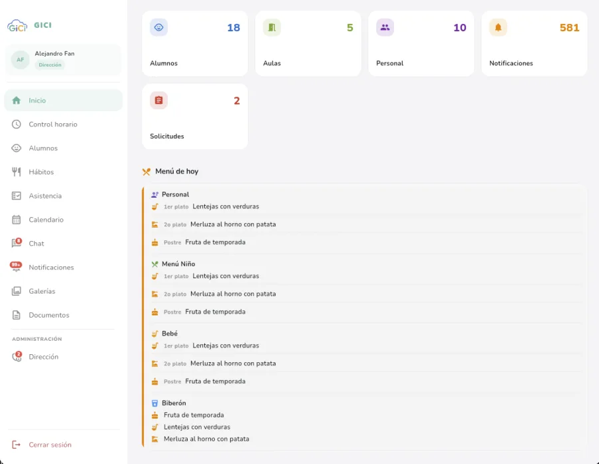This screenshot has width=599, height=464.
Task: Go to Inicio in the sidebar
Action: coord(63,101)
